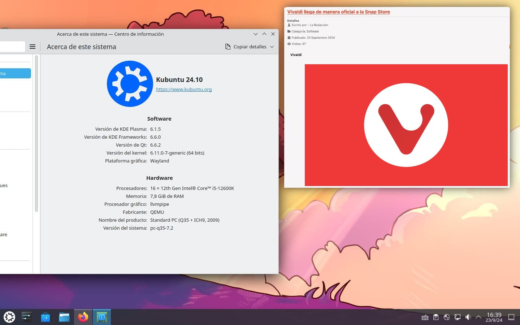Launch Discover software store from taskbar
Image resolution: width=520 pixels, height=325 pixels.
pos(45,317)
